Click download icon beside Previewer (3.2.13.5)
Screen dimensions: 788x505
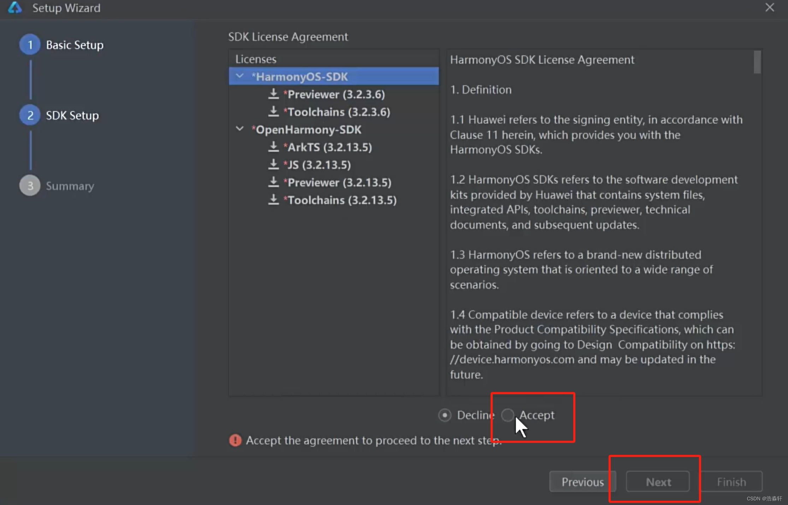273,182
